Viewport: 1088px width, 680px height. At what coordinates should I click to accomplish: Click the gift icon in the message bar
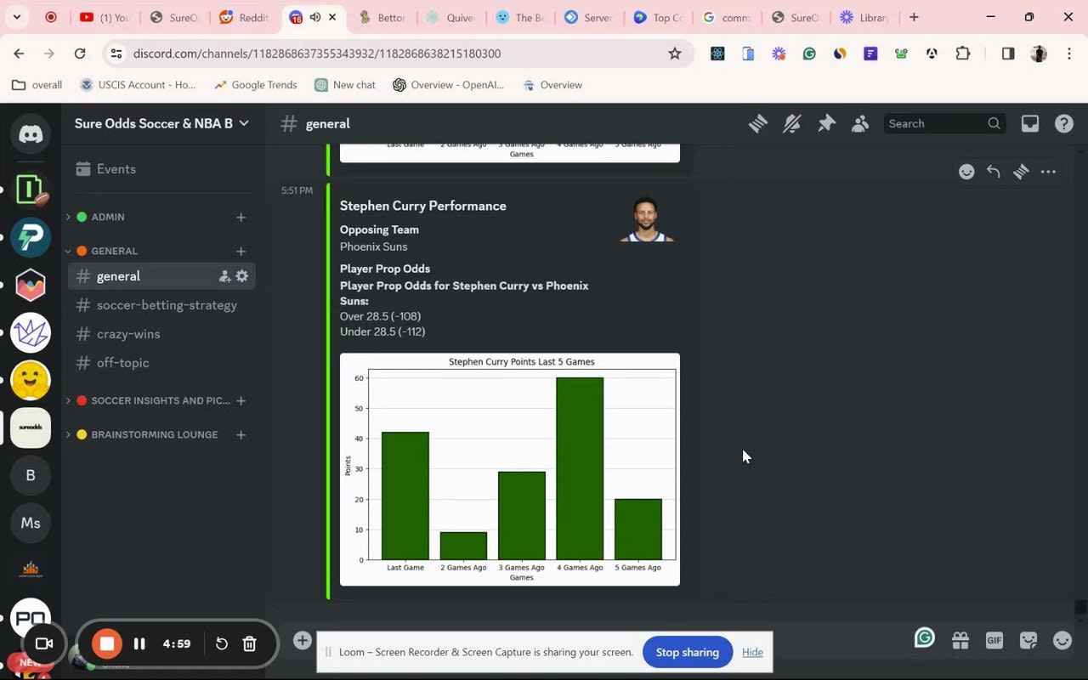(x=960, y=640)
